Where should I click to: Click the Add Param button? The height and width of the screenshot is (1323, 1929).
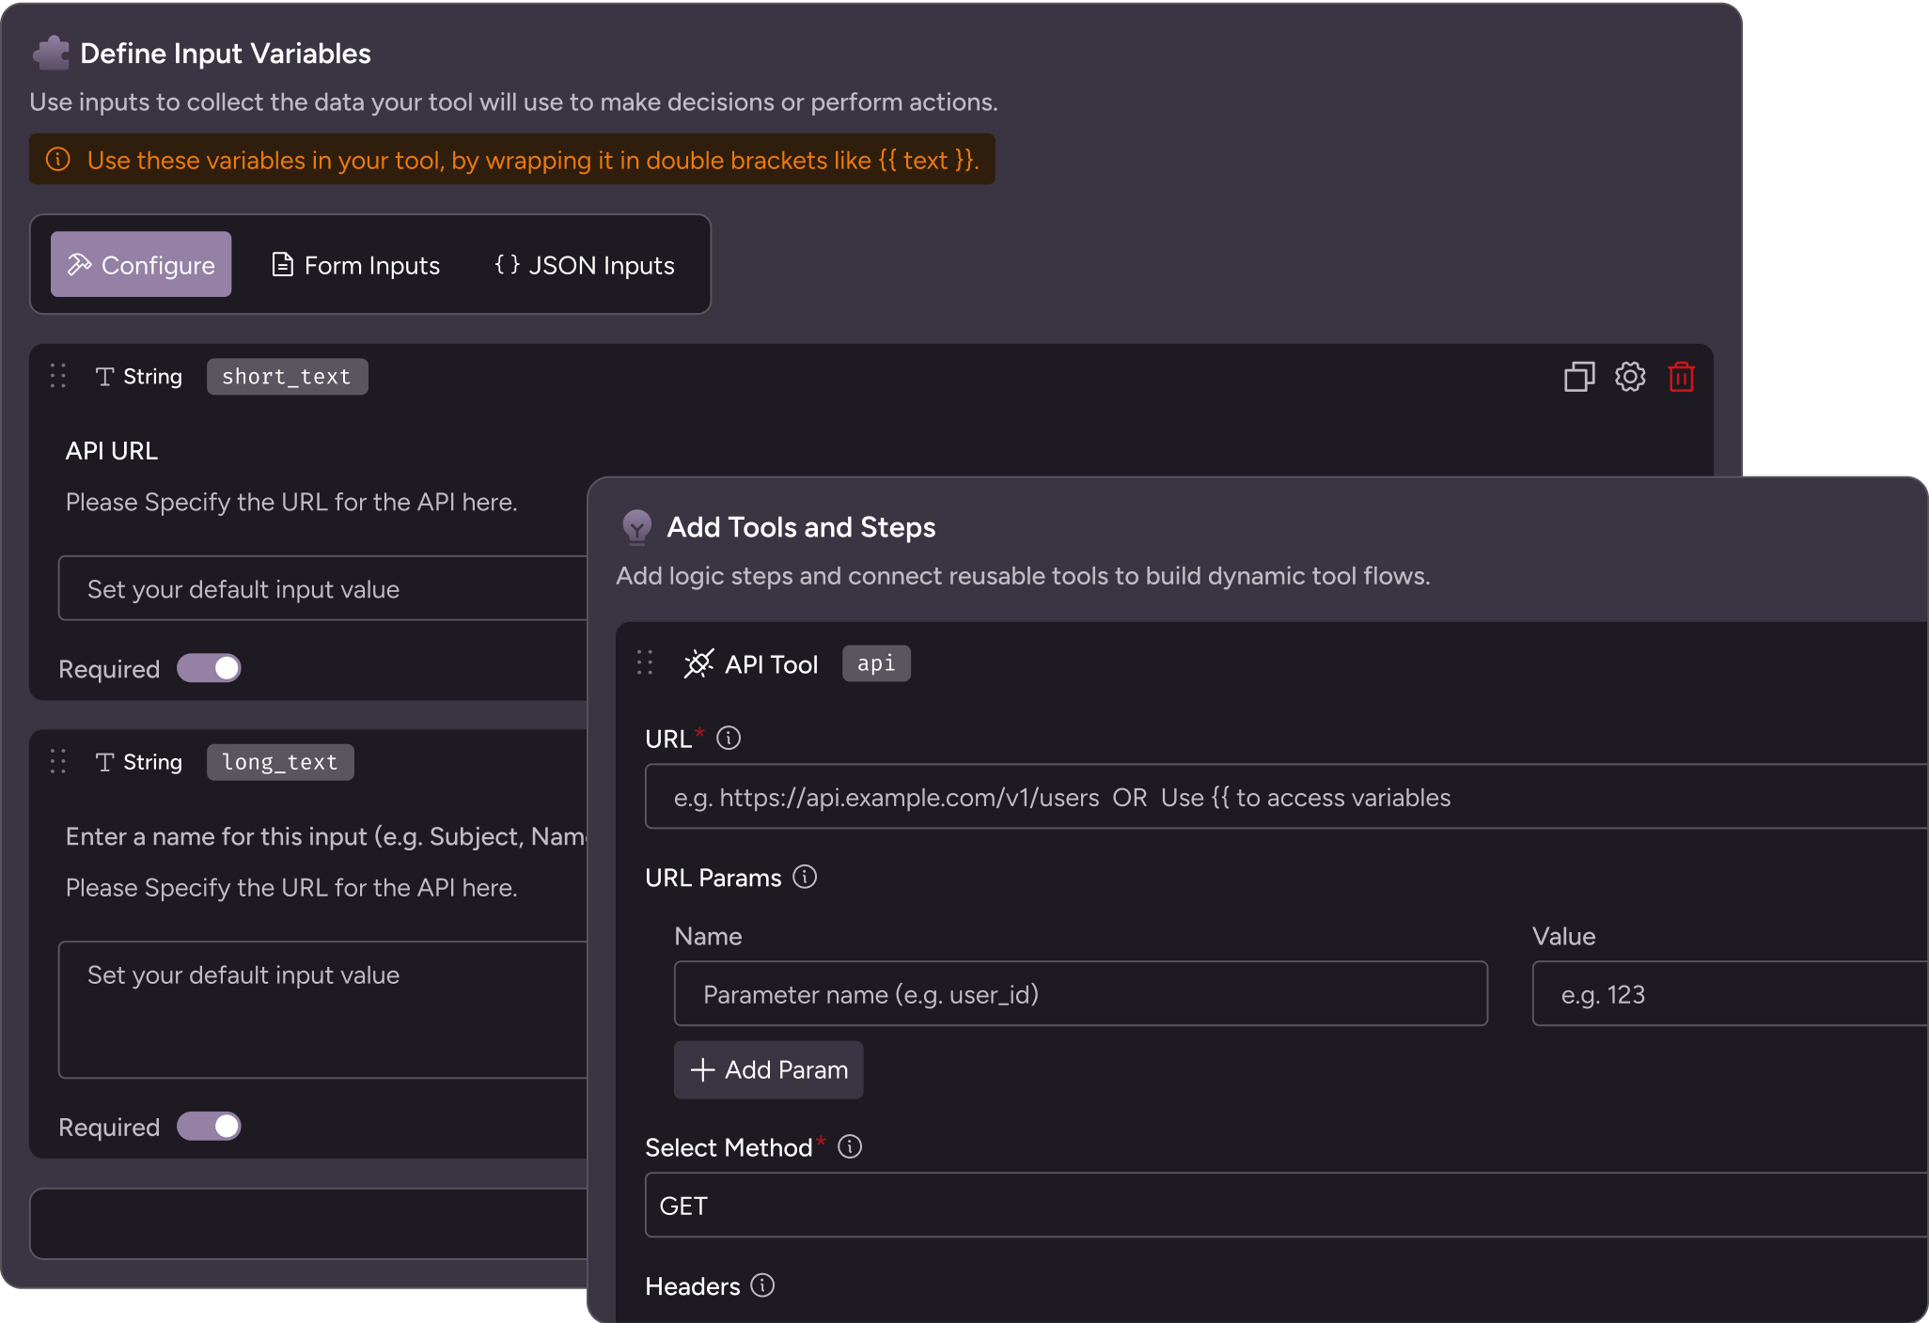pos(768,1069)
